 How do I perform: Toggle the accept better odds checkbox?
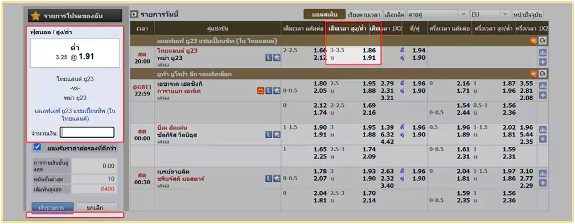click(37, 147)
